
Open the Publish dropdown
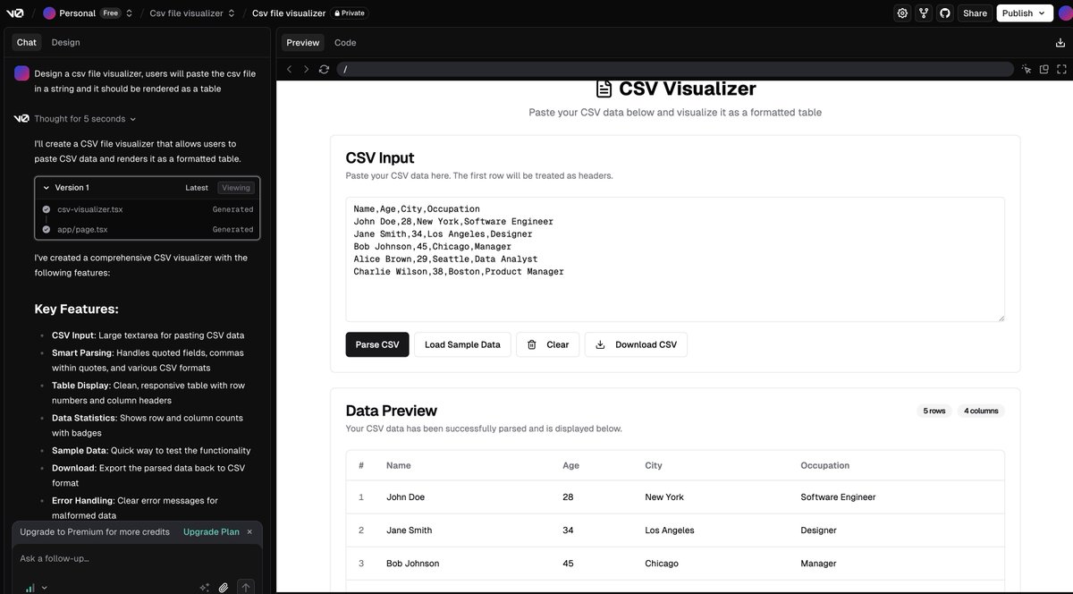1024,13
